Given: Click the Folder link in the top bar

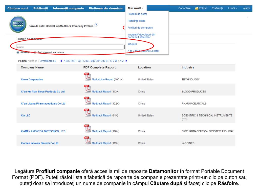Looking at the screenshot, I should pos(203,8).
